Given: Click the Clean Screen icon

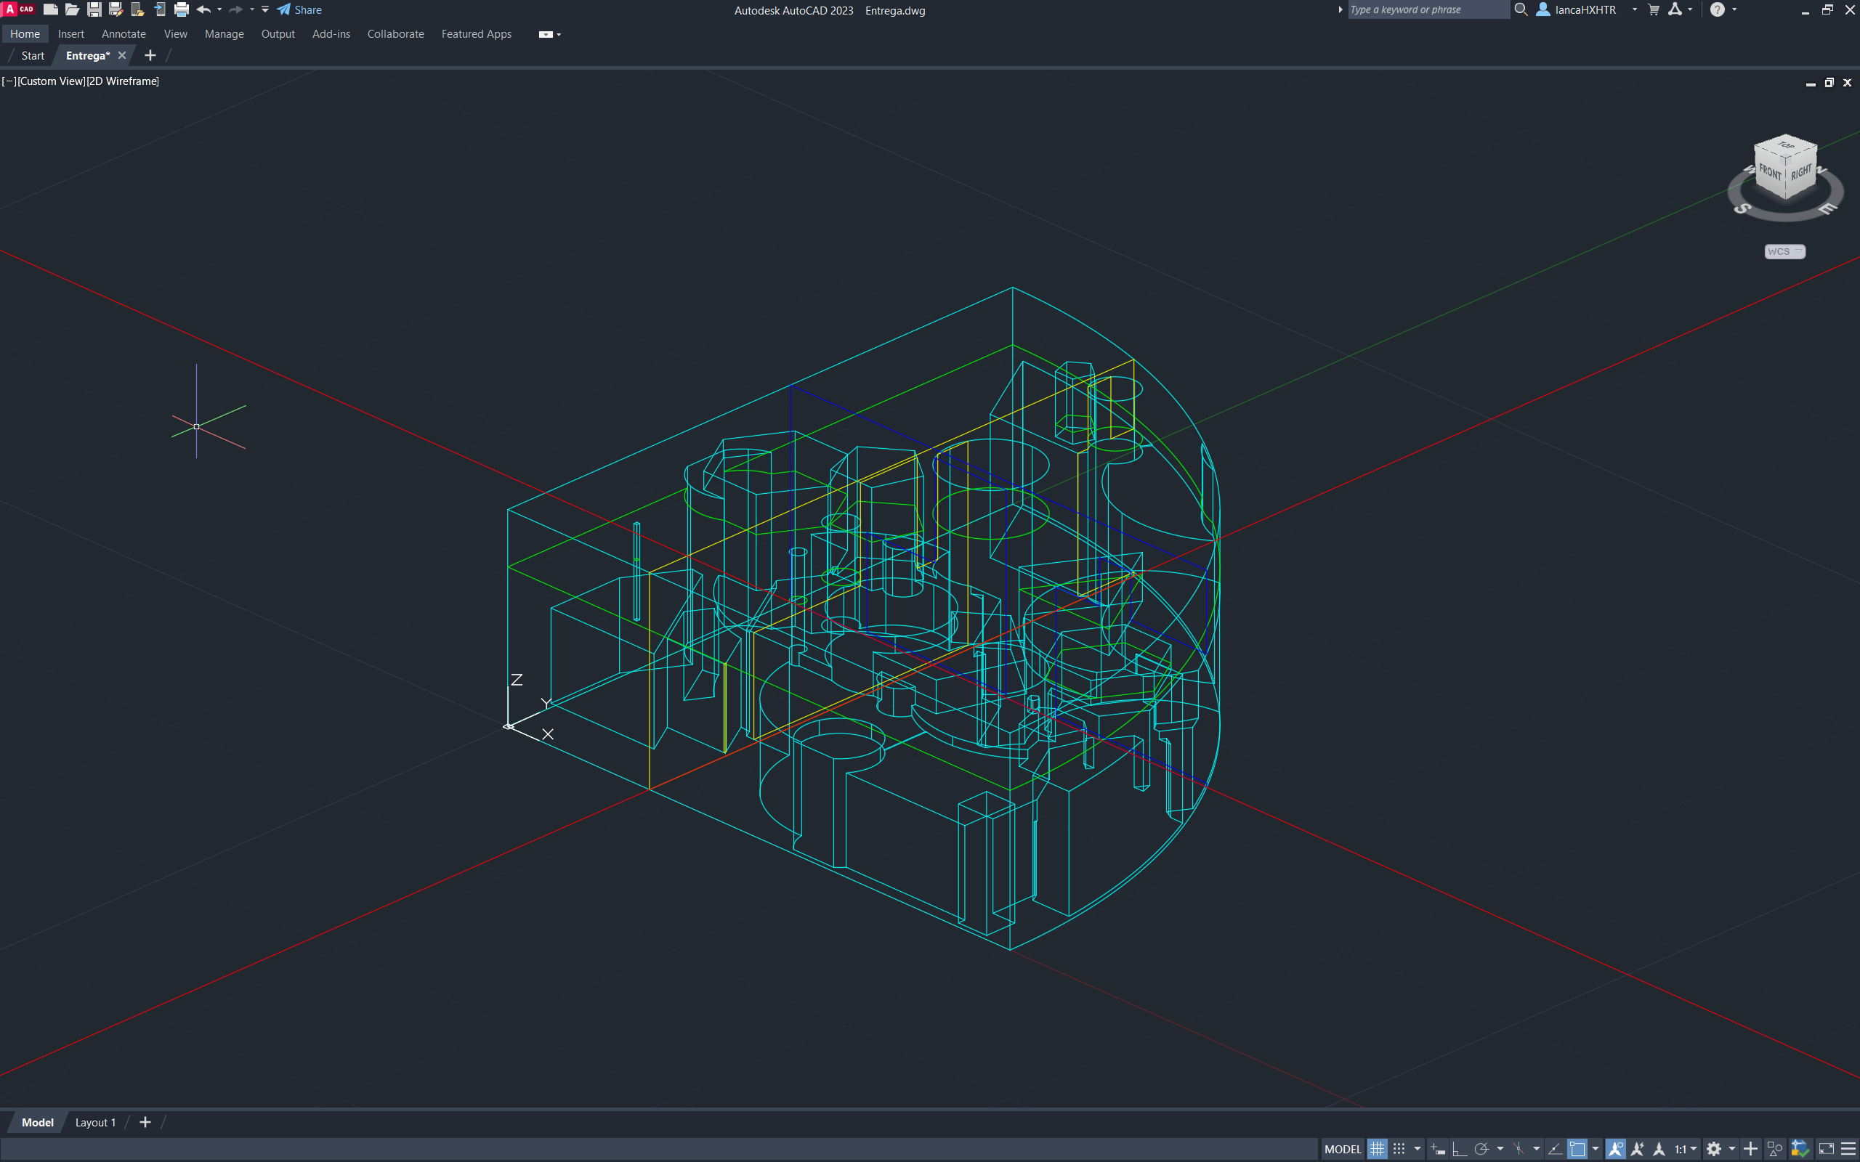Looking at the screenshot, I should click(x=1826, y=1149).
